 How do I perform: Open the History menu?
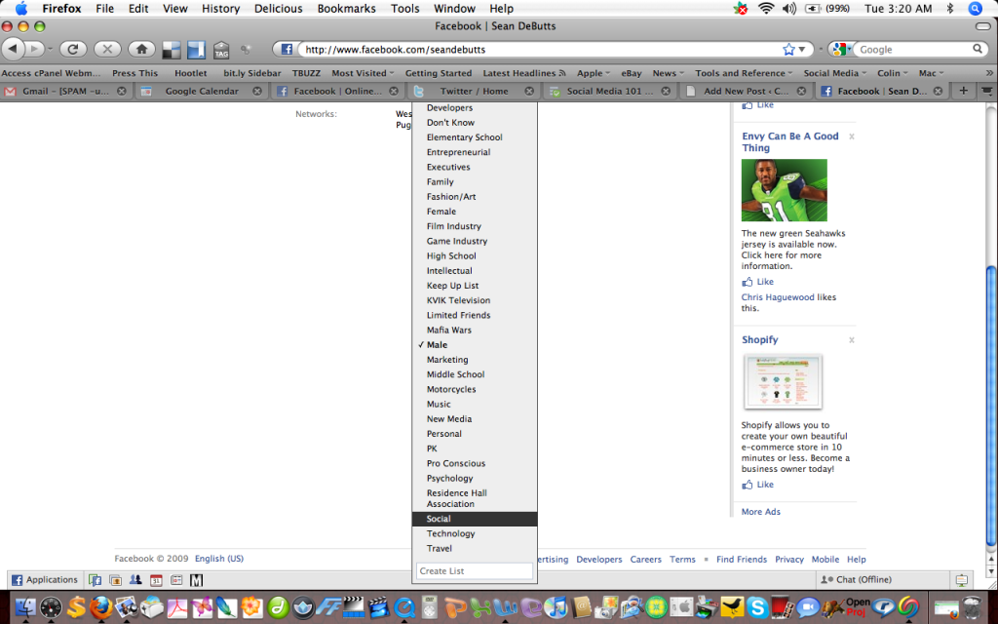click(x=221, y=8)
